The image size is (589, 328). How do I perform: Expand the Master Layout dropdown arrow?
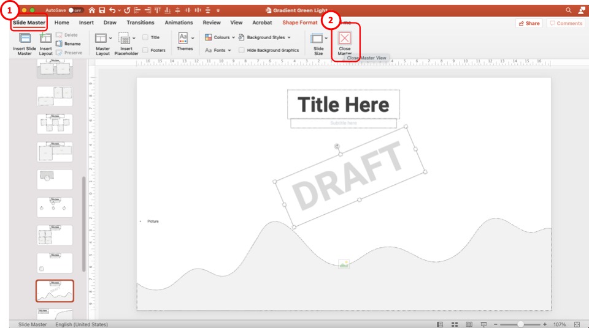click(110, 38)
